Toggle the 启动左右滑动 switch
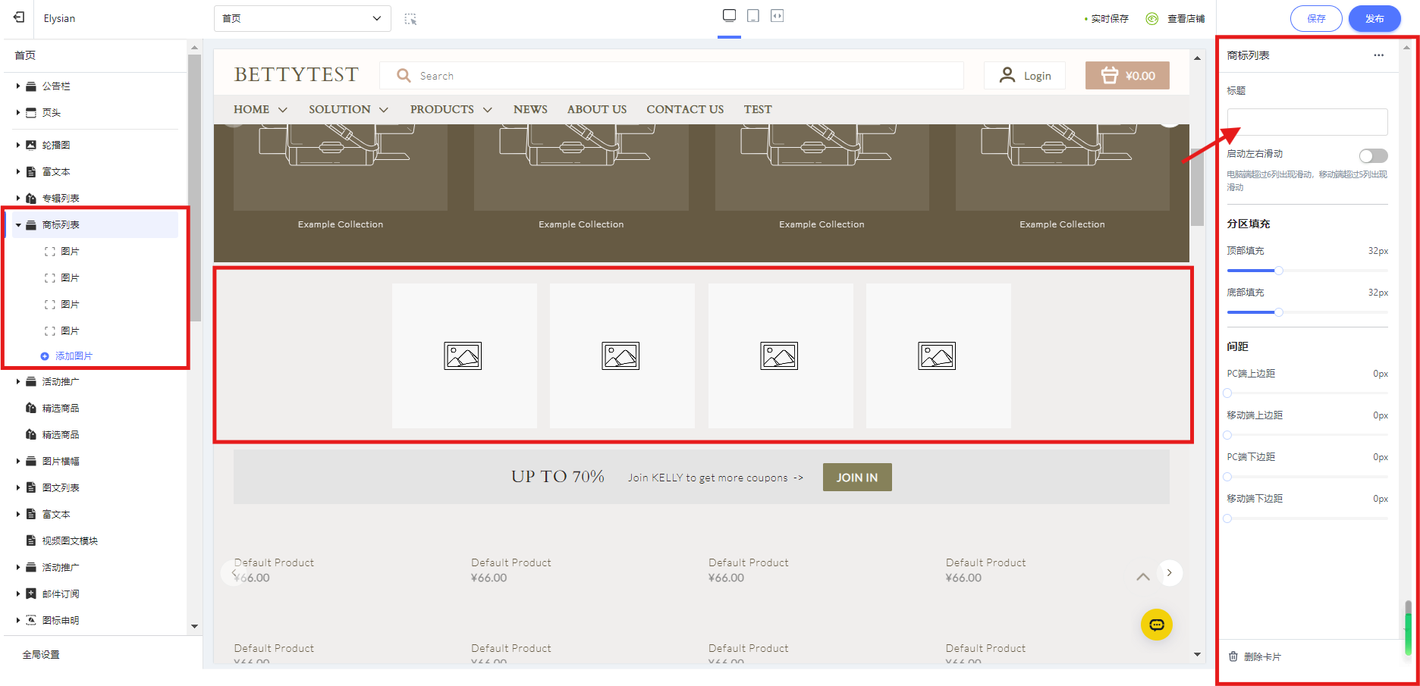 pos(1373,155)
